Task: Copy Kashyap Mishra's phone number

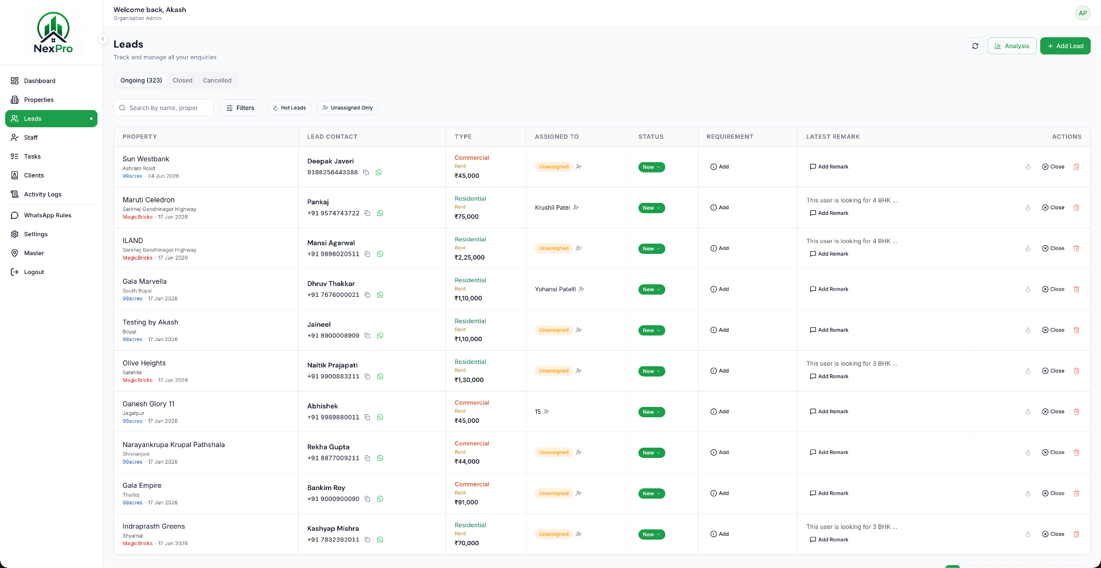Action: point(368,540)
